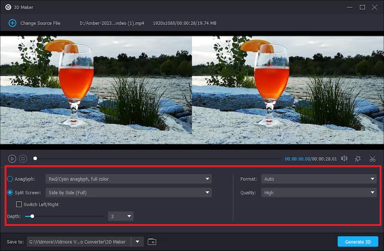384x251 pixels.
Task: Click the Change Source File plus icon
Action: click(12, 23)
